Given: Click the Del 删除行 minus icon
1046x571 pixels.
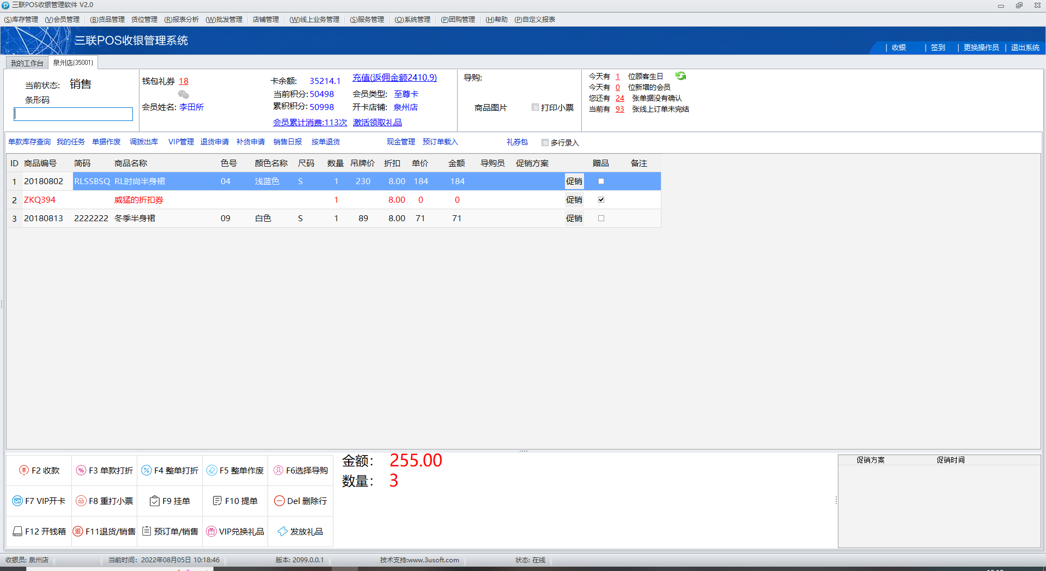Looking at the screenshot, I should tap(279, 501).
